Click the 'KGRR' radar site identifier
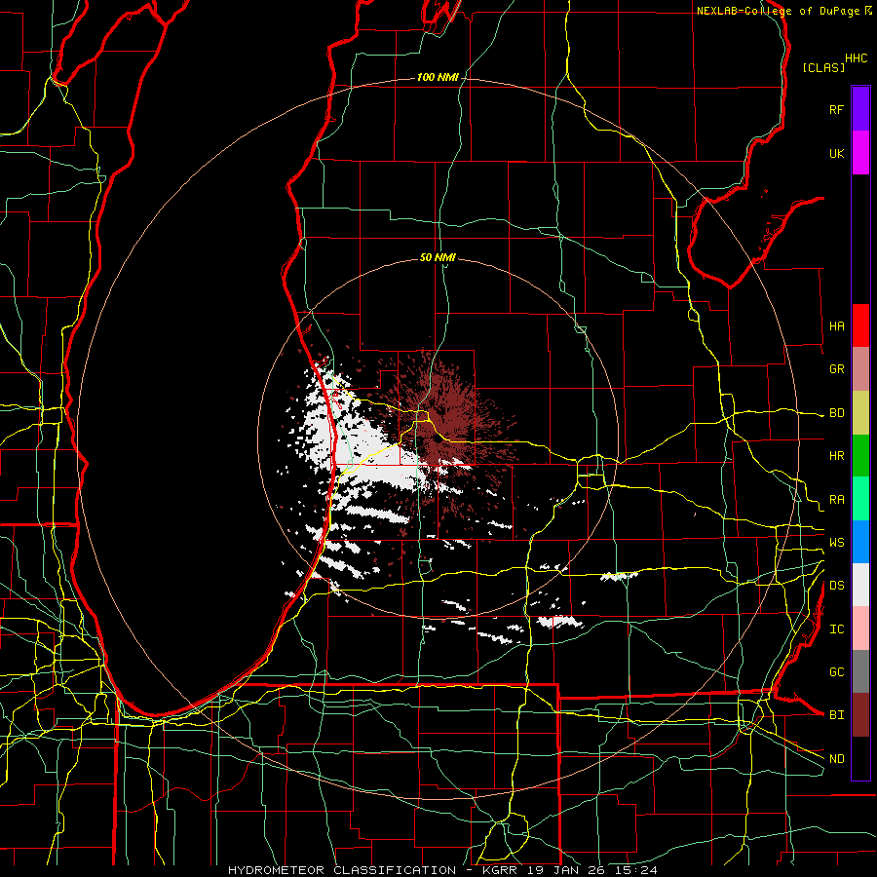The height and width of the screenshot is (877, 877). point(499,870)
